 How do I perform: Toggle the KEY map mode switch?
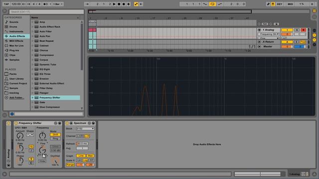(280, 4)
